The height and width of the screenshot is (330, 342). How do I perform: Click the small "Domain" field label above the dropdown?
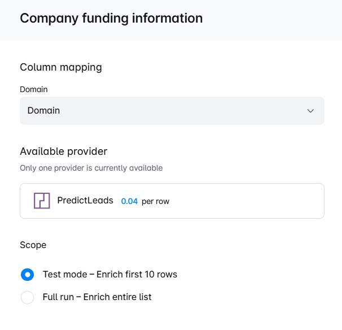click(34, 89)
